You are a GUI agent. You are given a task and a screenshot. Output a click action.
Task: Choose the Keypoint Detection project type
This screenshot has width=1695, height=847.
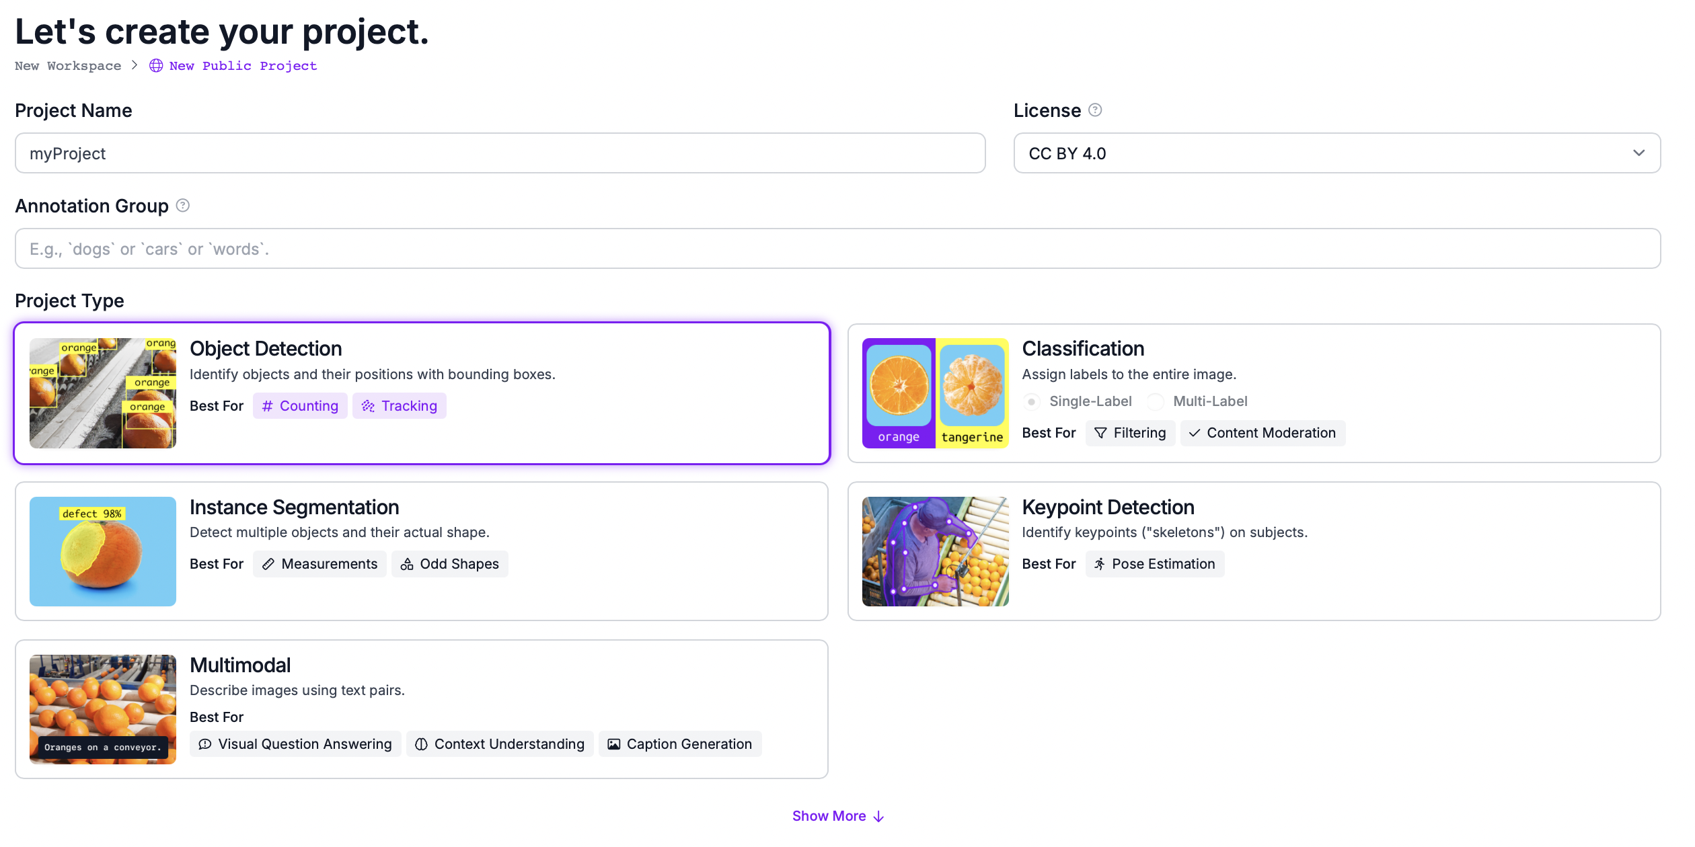1254,552
